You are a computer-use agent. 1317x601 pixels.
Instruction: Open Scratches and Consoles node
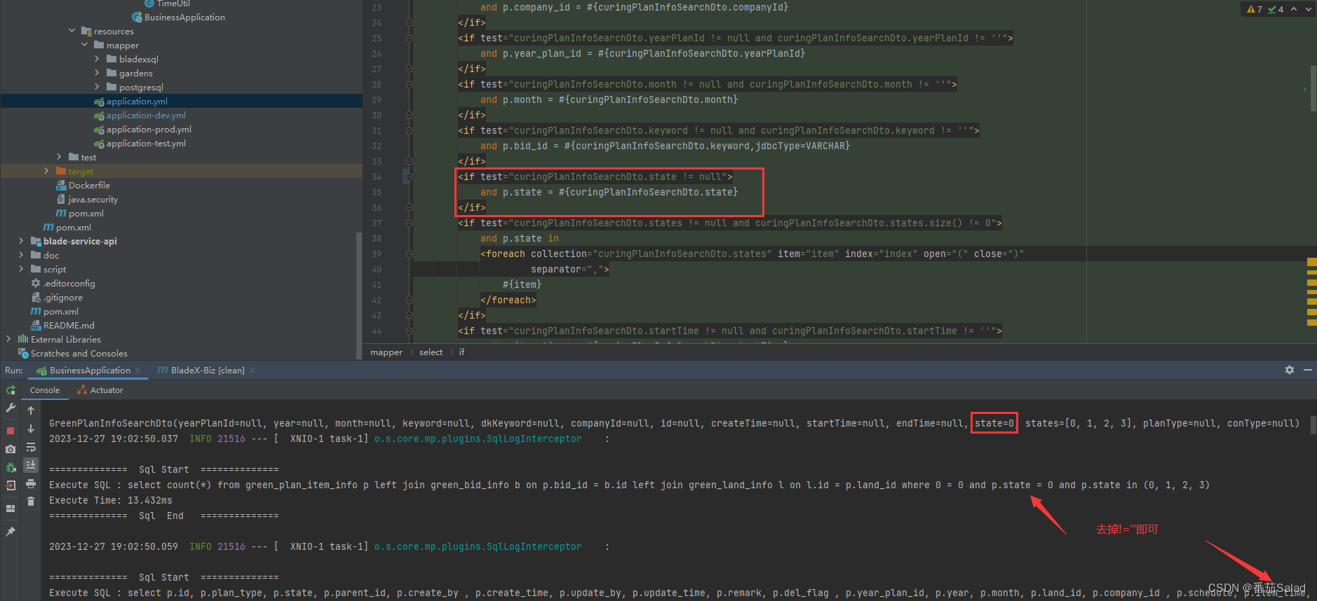tap(79, 353)
